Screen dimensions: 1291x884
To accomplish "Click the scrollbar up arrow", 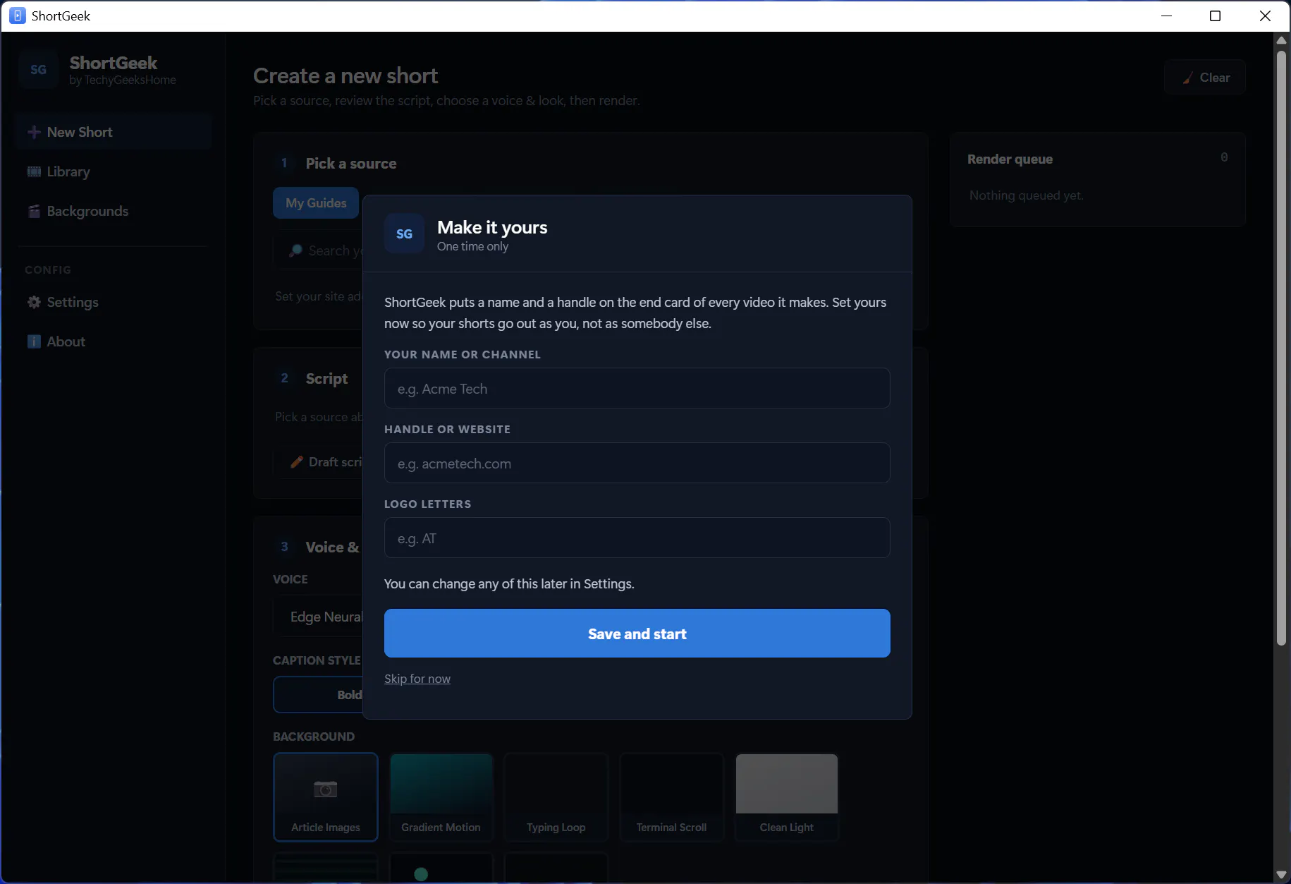I will click(x=1281, y=40).
